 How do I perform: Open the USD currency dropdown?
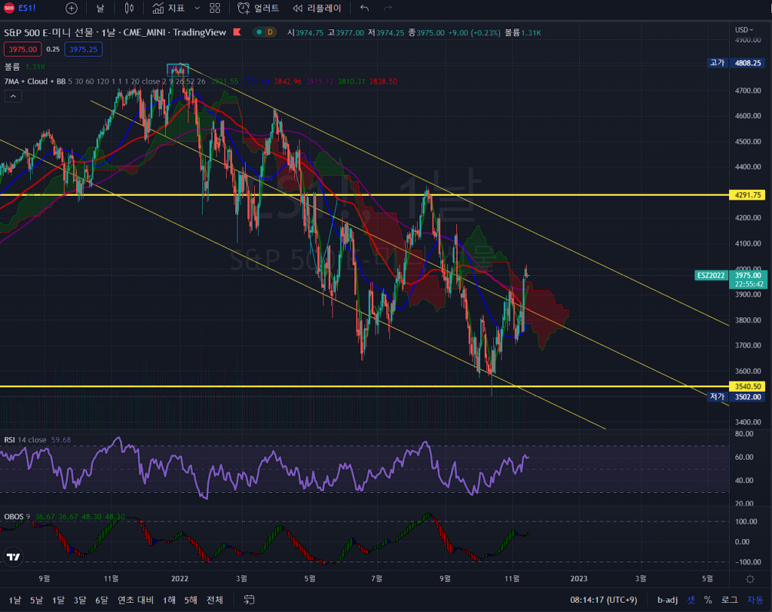(x=745, y=29)
